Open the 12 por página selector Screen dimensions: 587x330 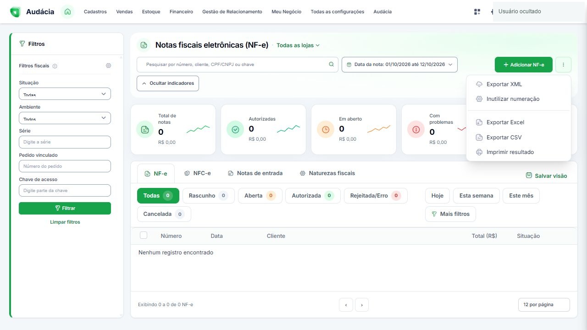click(544, 305)
